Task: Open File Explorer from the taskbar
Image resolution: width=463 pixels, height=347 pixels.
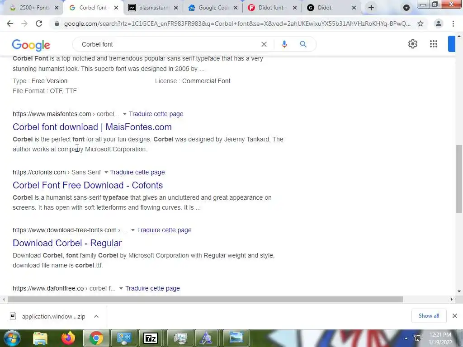Action: tap(40, 338)
